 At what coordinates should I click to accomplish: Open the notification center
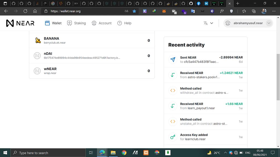pyautogui.click(x=273, y=153)
